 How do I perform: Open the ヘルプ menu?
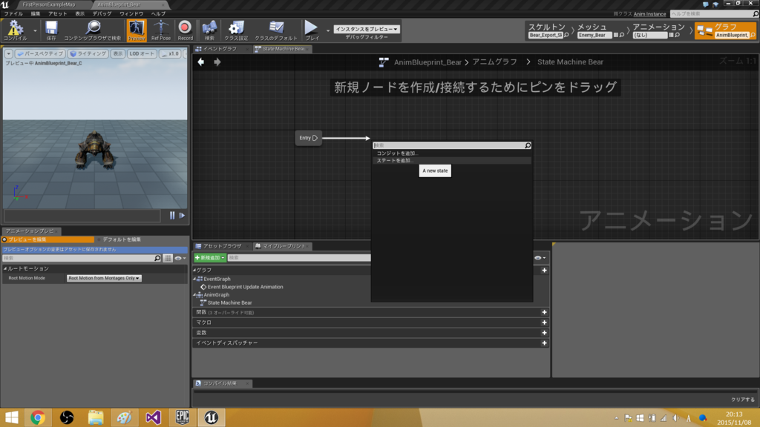(x=158, y=13)
